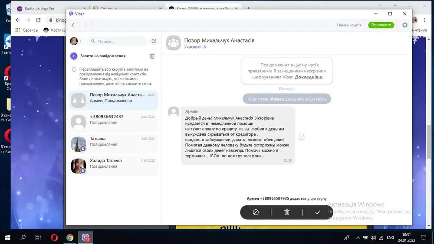Click the compose new message icon
This screenshot has height=244, width=434.
(x=154, y=41)
